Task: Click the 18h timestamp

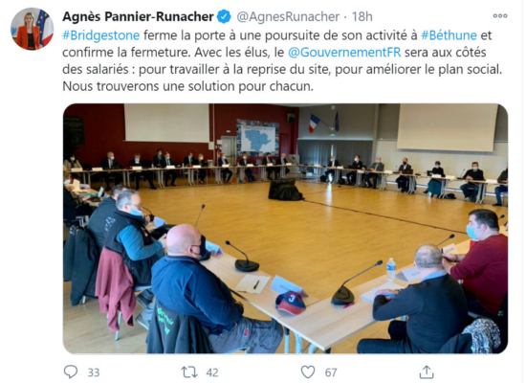Action: point(362,16)
